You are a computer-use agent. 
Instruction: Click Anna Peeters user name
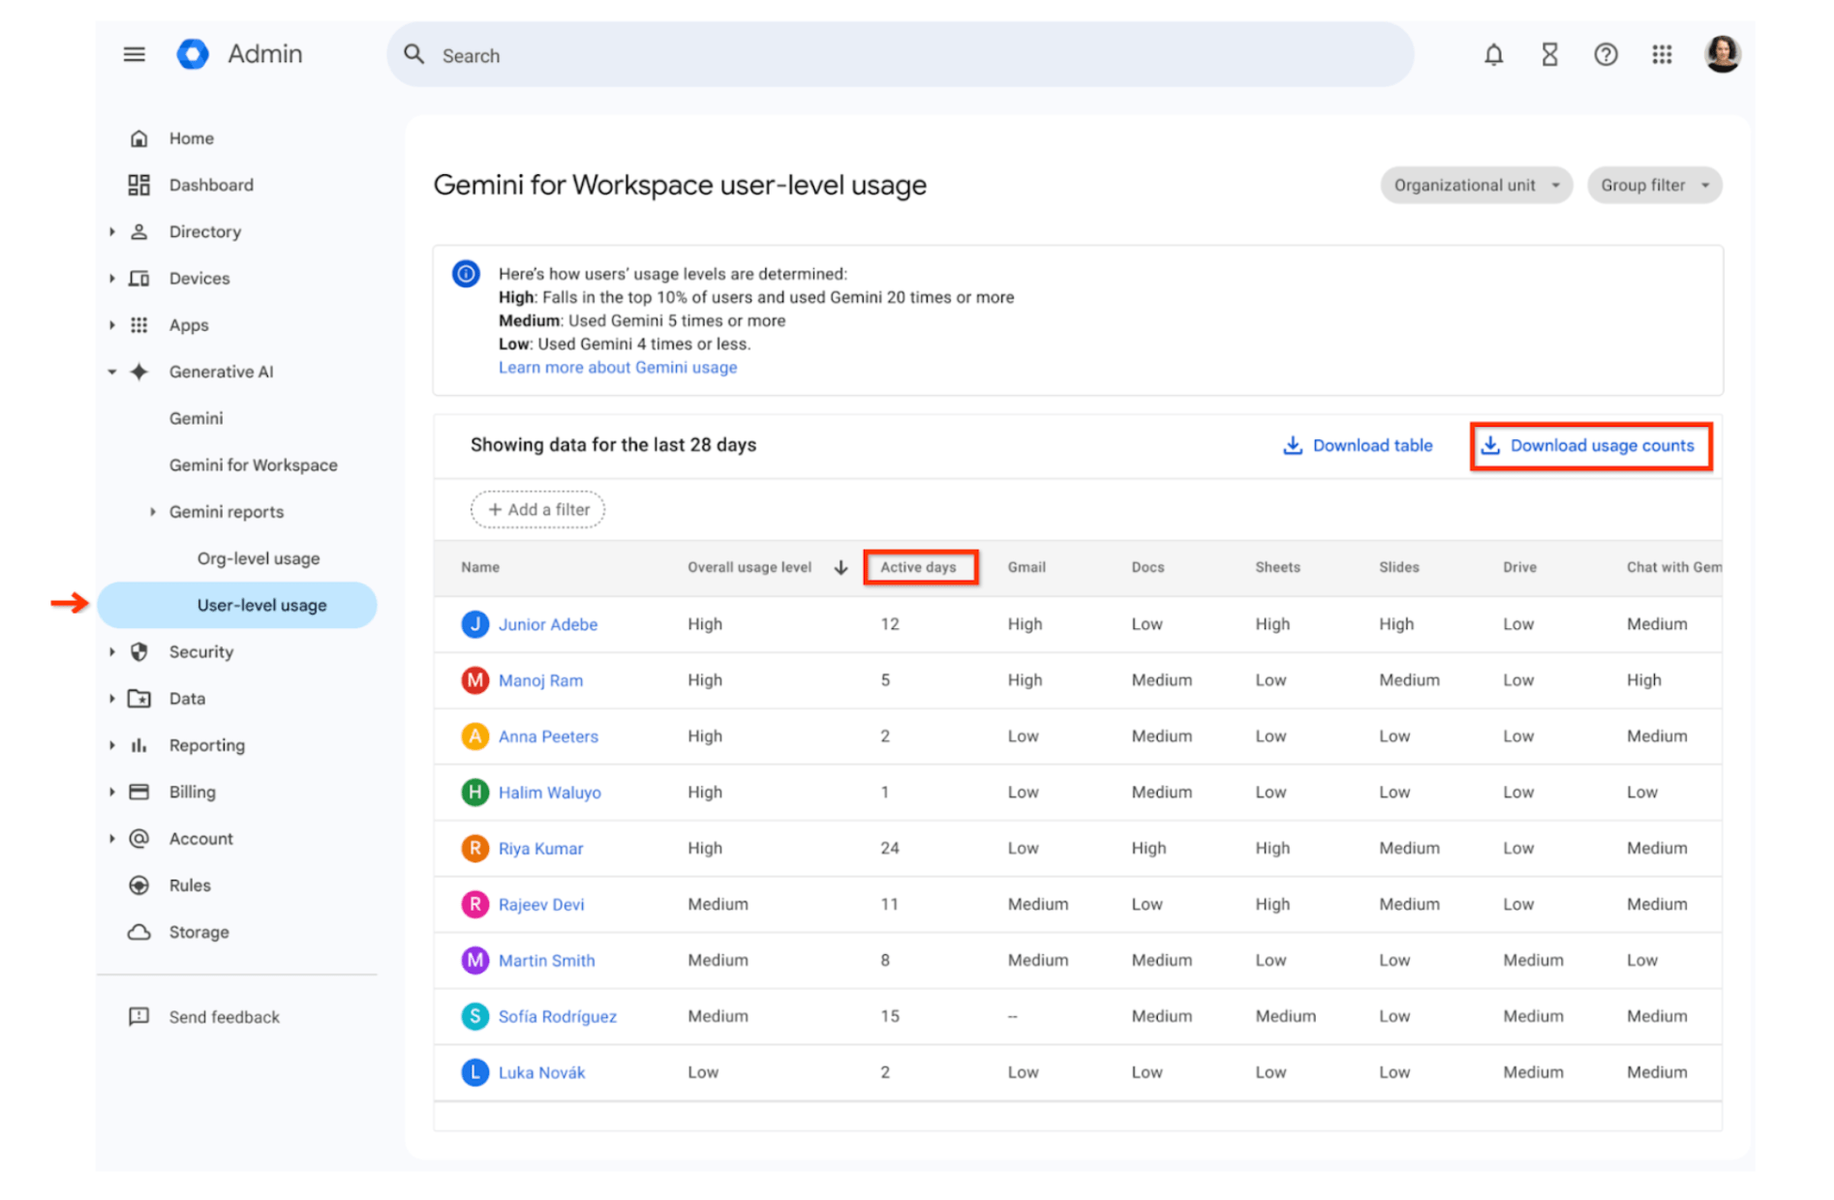pos(548,736)
